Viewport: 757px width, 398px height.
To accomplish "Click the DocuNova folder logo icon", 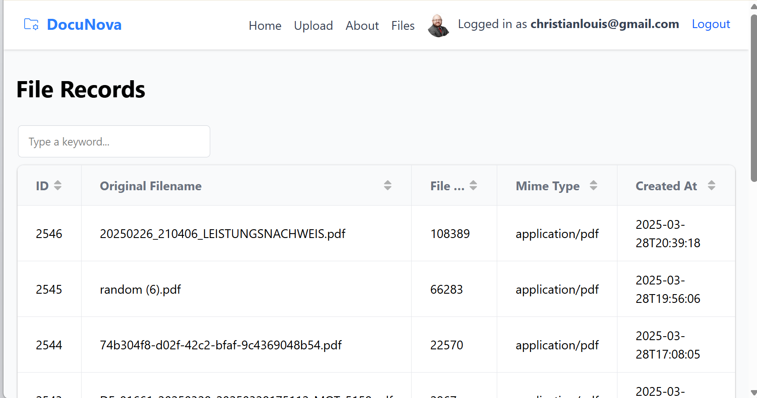I will pos(31,25).
